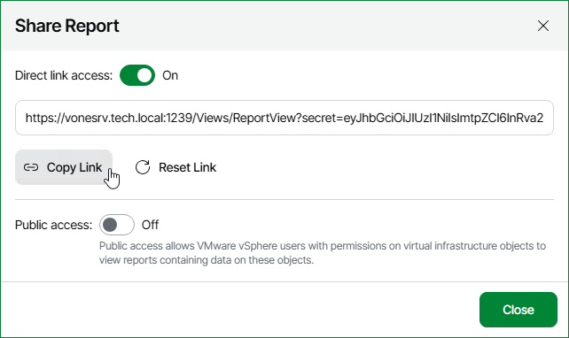Click the "Direct link access:" label
This screenshot has height=338, width=569.
(x=64, y=76)
